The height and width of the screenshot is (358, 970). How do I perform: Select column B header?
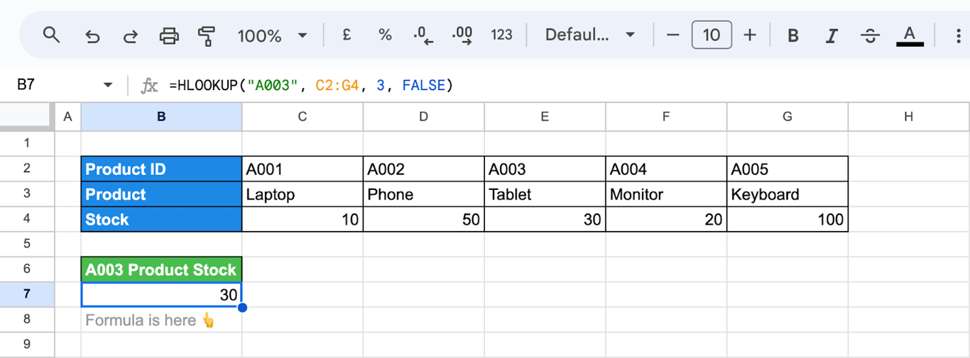[x=161, y=117]
